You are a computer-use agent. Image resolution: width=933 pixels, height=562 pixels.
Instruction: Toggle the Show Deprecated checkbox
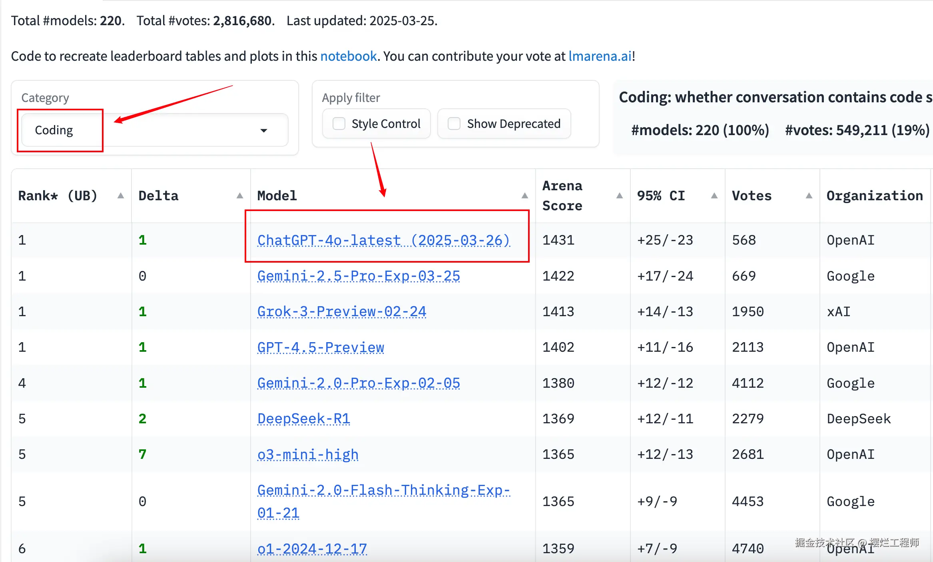pos(454,124)
